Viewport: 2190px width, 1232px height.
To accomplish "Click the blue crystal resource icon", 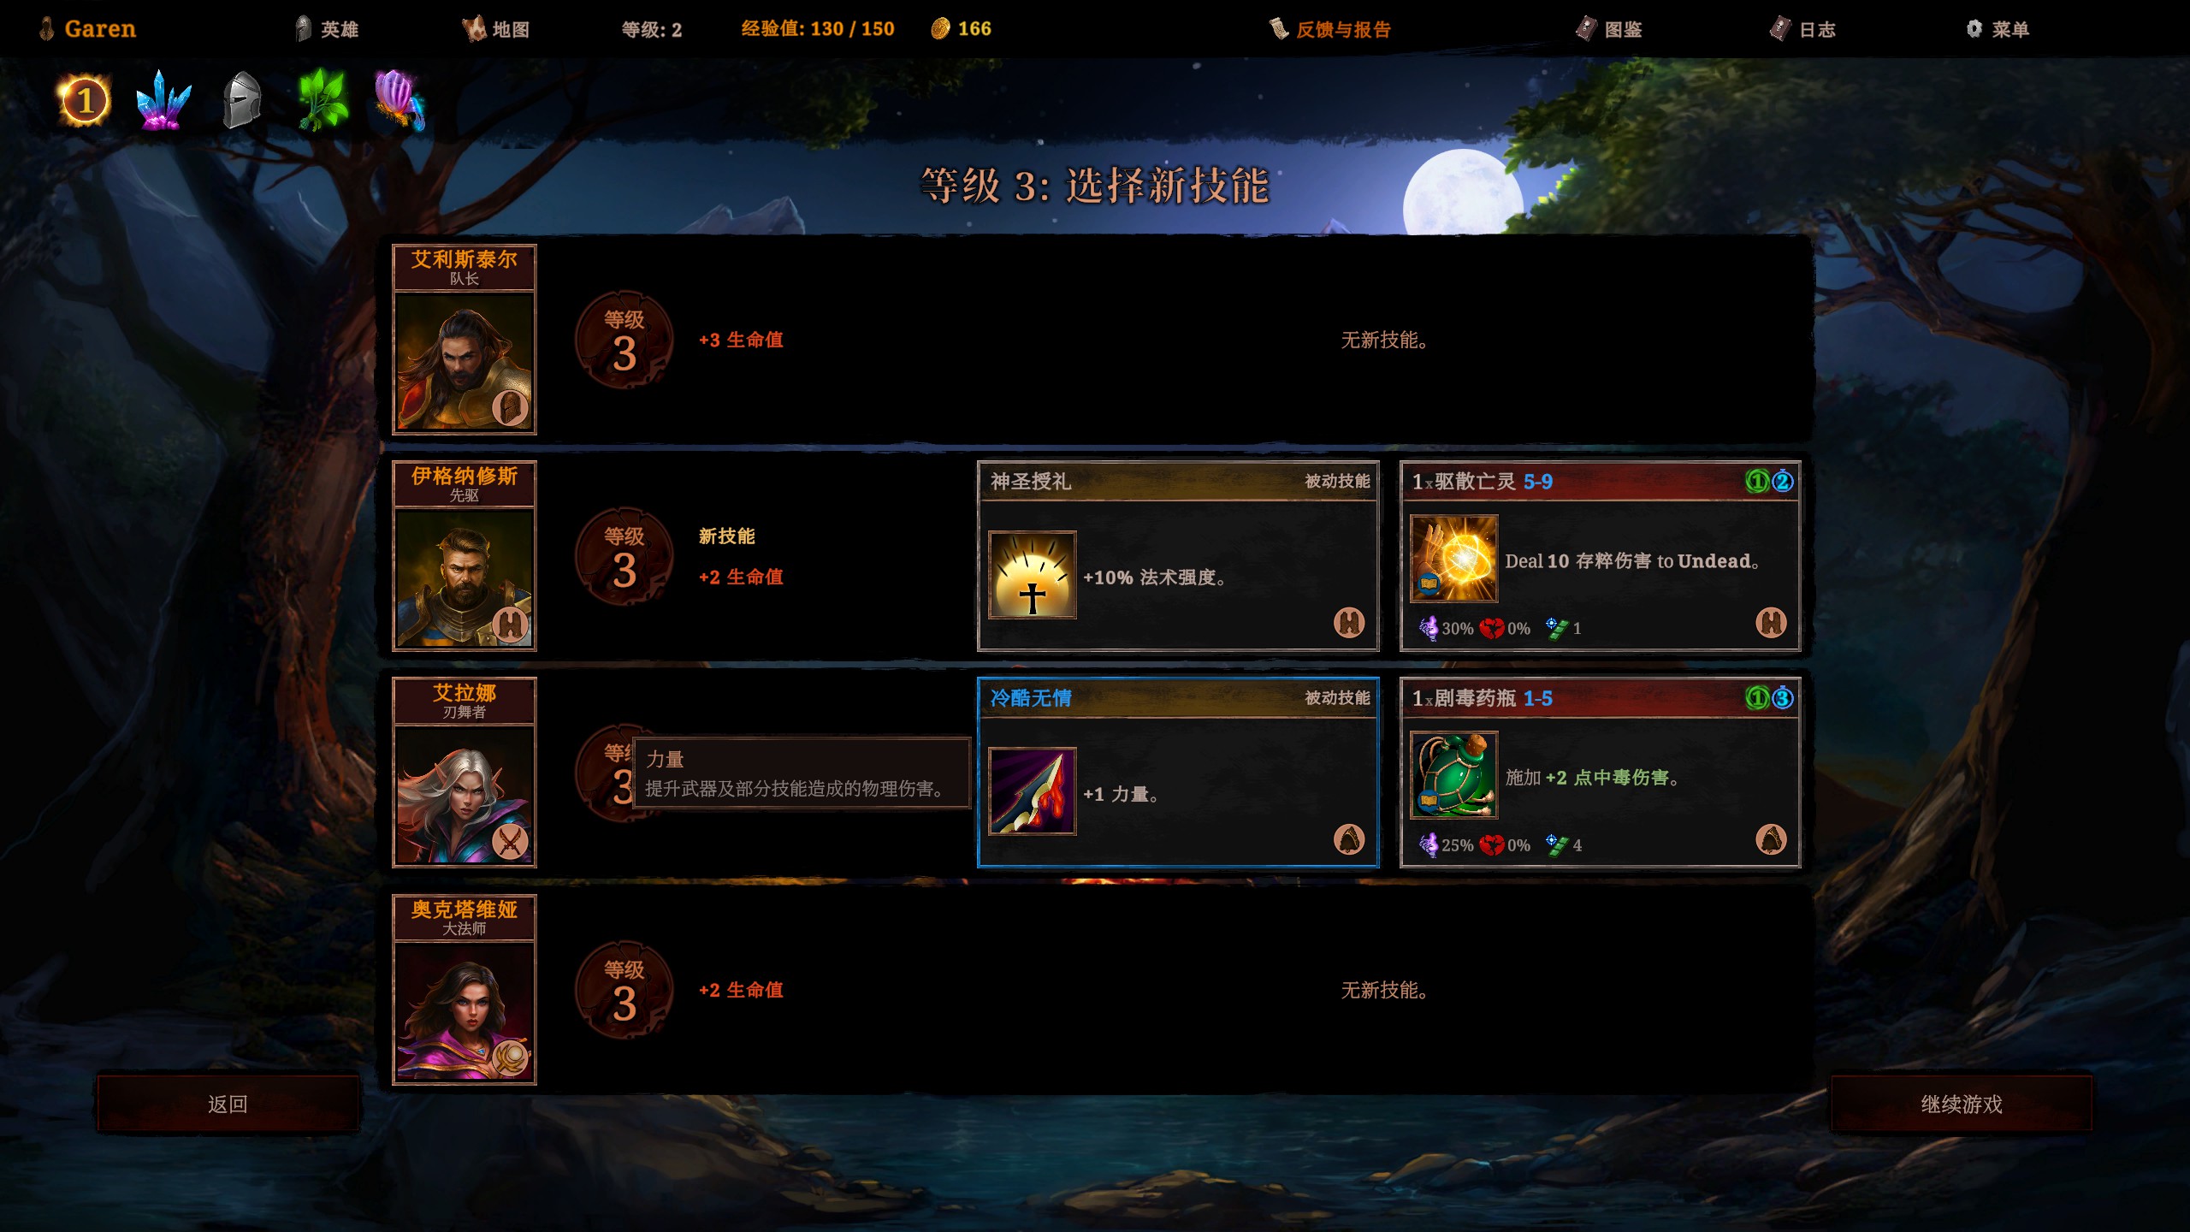I will (163, 100).
